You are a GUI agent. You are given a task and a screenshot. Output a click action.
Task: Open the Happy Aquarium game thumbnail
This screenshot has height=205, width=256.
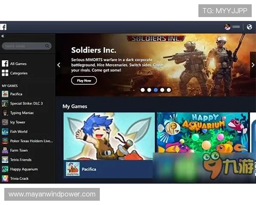[202, 132]
